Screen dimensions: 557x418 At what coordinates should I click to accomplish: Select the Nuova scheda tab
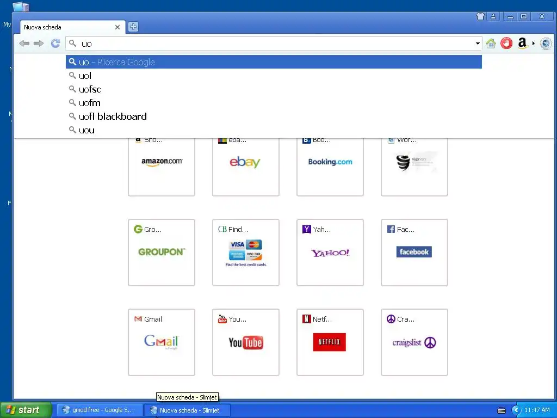pyautogui.click(x=72, y=27)
